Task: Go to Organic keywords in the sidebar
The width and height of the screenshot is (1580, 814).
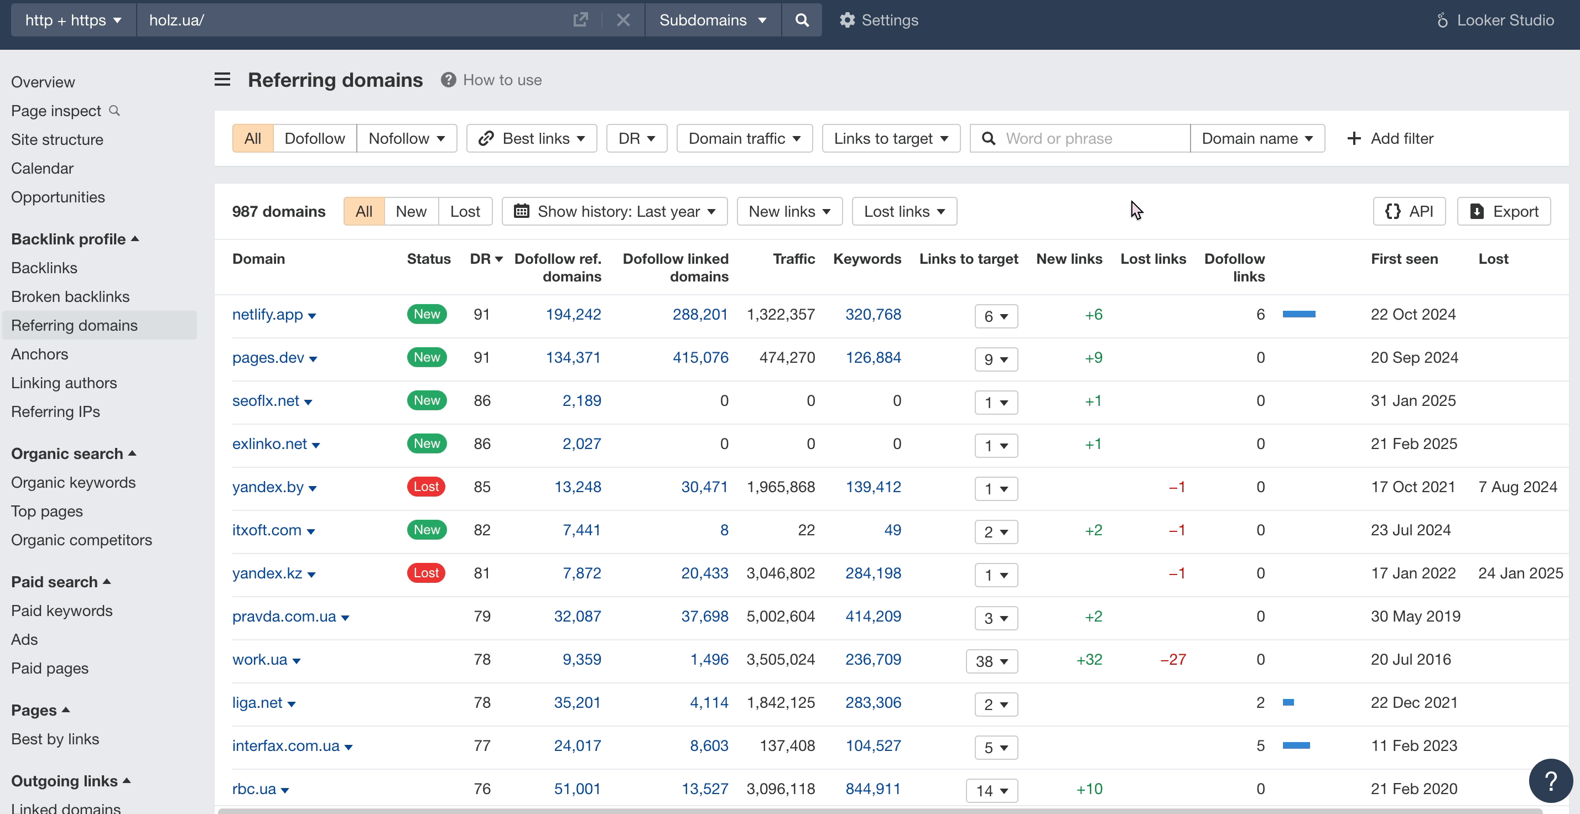Action: pyautogui.click(x=73, y=482)
